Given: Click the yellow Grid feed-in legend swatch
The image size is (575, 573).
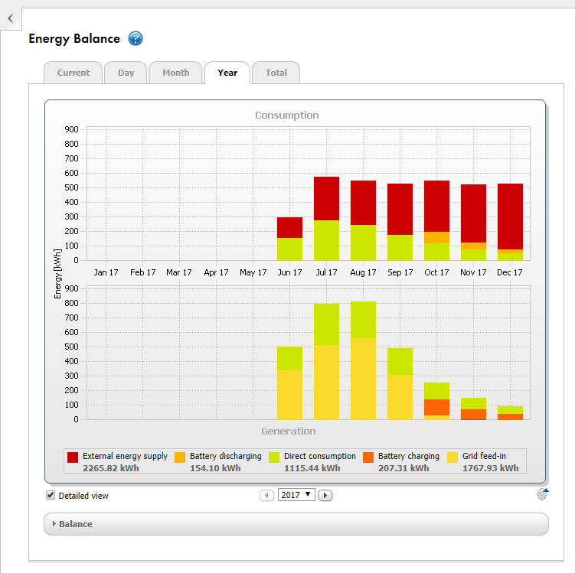Looking at the screenshot, I should tap(452, 457).
